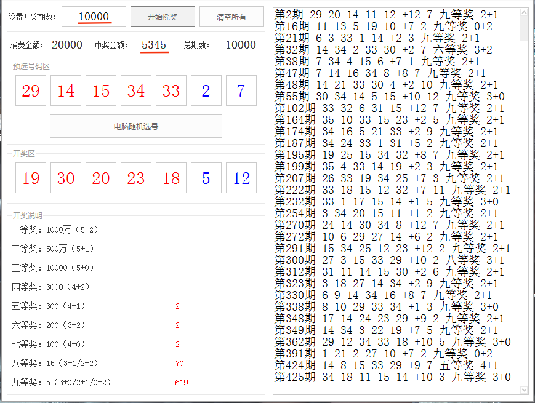Click 电脑随机选号 to pick random numbers
Screen dimensions: 535x403
pyautogui.click(x=135, y=126)
